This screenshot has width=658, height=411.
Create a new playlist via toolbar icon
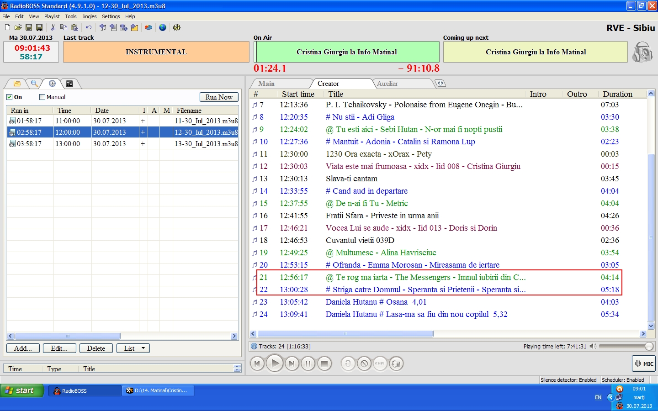coord(7,27)
